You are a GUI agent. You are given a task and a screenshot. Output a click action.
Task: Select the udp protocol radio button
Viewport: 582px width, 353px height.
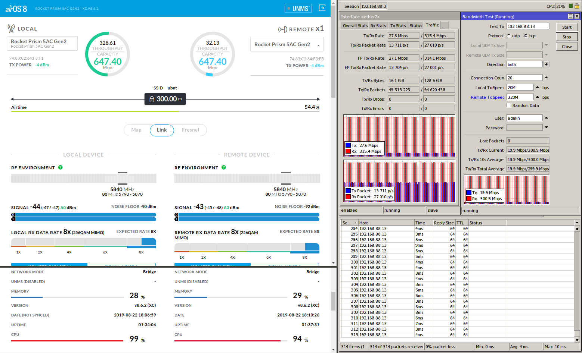click(509, 36)
